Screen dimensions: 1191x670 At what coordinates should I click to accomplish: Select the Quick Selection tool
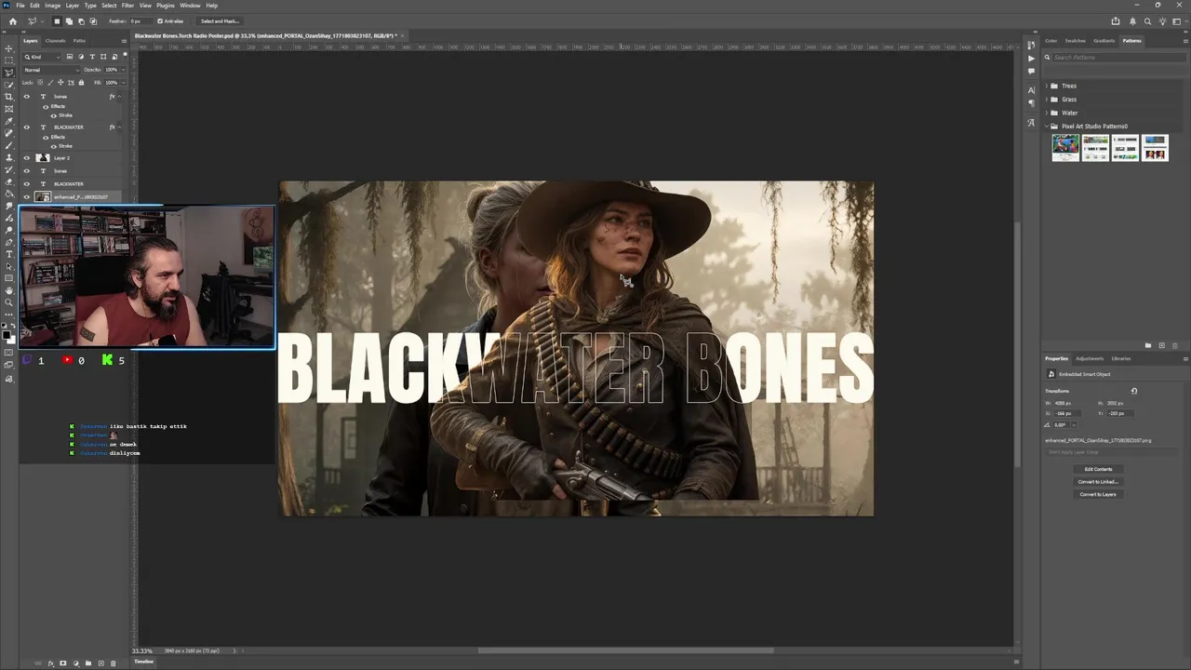[9, 85]
